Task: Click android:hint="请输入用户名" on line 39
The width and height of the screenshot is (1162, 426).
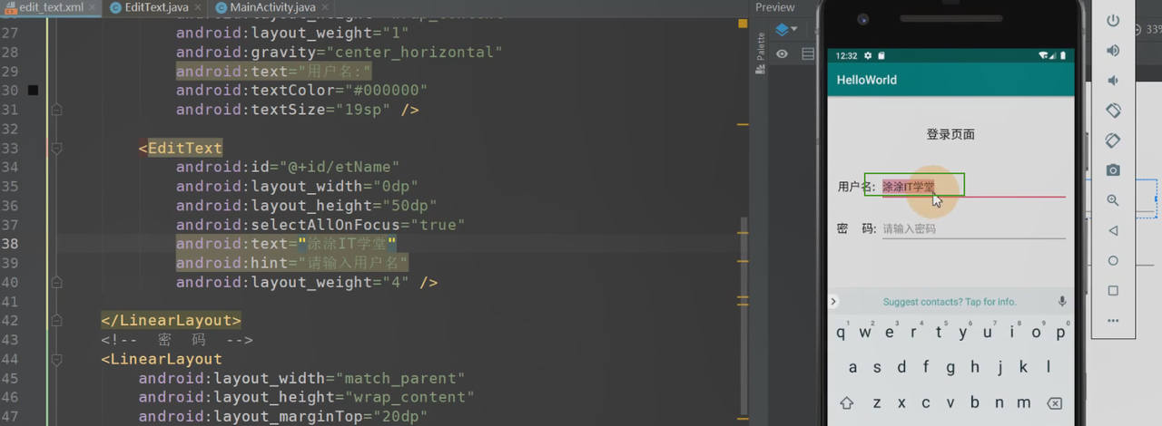Action: click(292, 263)
